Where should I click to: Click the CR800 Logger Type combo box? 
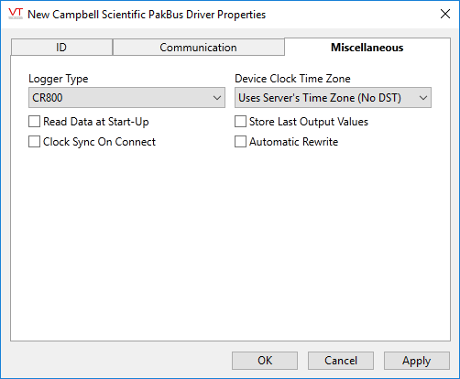coord(126,98)
